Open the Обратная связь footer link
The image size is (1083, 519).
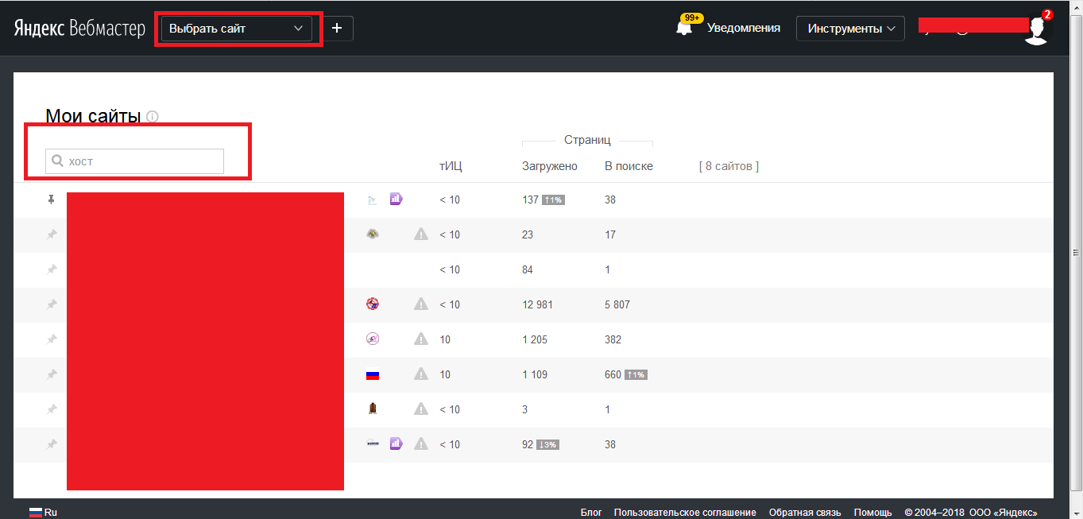click(x=805, y=513)
